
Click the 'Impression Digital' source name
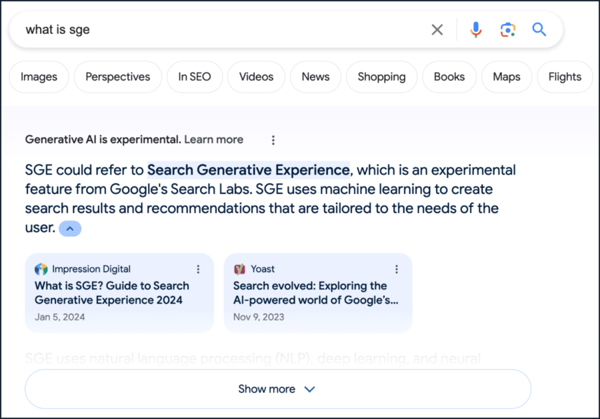point(91,269)
